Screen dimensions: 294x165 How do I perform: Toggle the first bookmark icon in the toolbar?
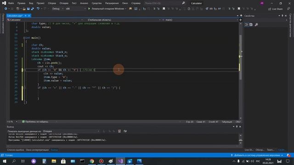click(x=164, y=9)
